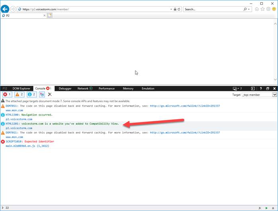Click p2.voicestorm.com under HTML1201 message

pyautogui.click(x=19, y=128)
